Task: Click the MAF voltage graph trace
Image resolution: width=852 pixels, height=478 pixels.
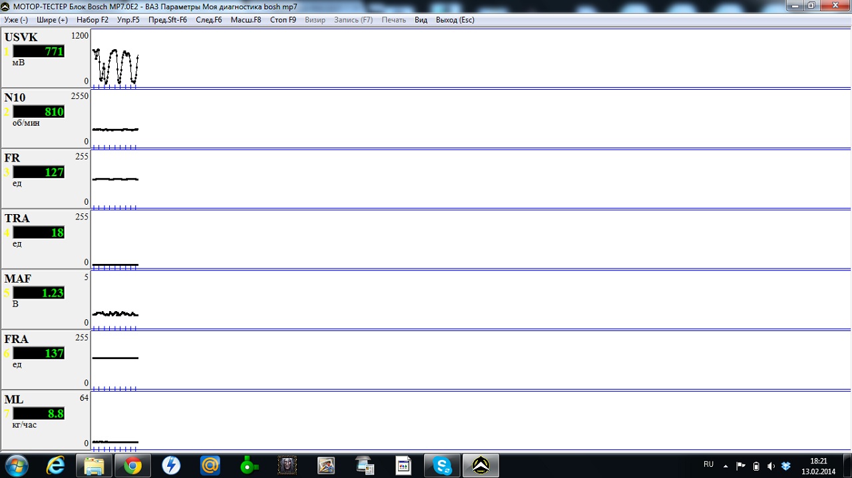Action: tap(115, 313)
